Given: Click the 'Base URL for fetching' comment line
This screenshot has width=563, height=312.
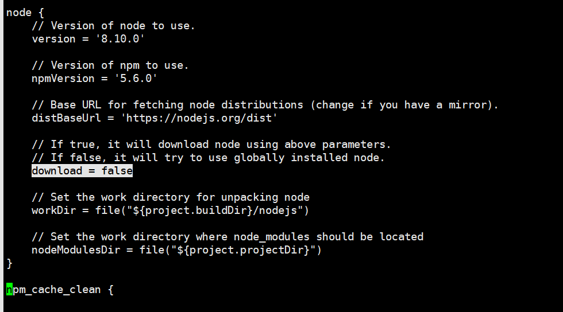Looking at the screenshot, I should pos(265,105).
